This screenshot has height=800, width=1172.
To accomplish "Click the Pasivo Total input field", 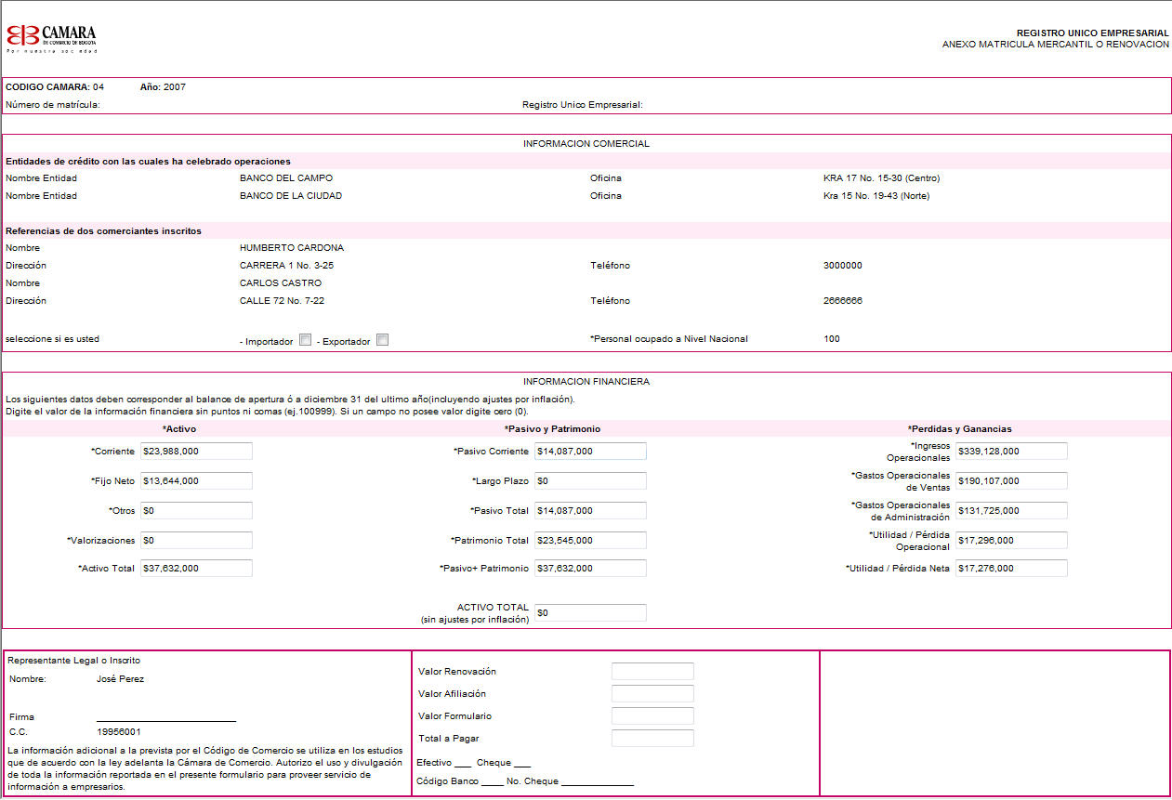I will click(x=590, y=510).
